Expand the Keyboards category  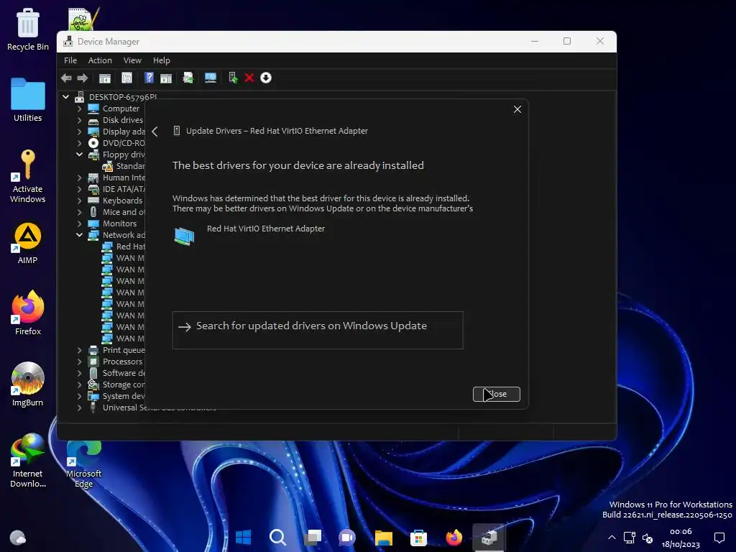(x=79, y=201)
